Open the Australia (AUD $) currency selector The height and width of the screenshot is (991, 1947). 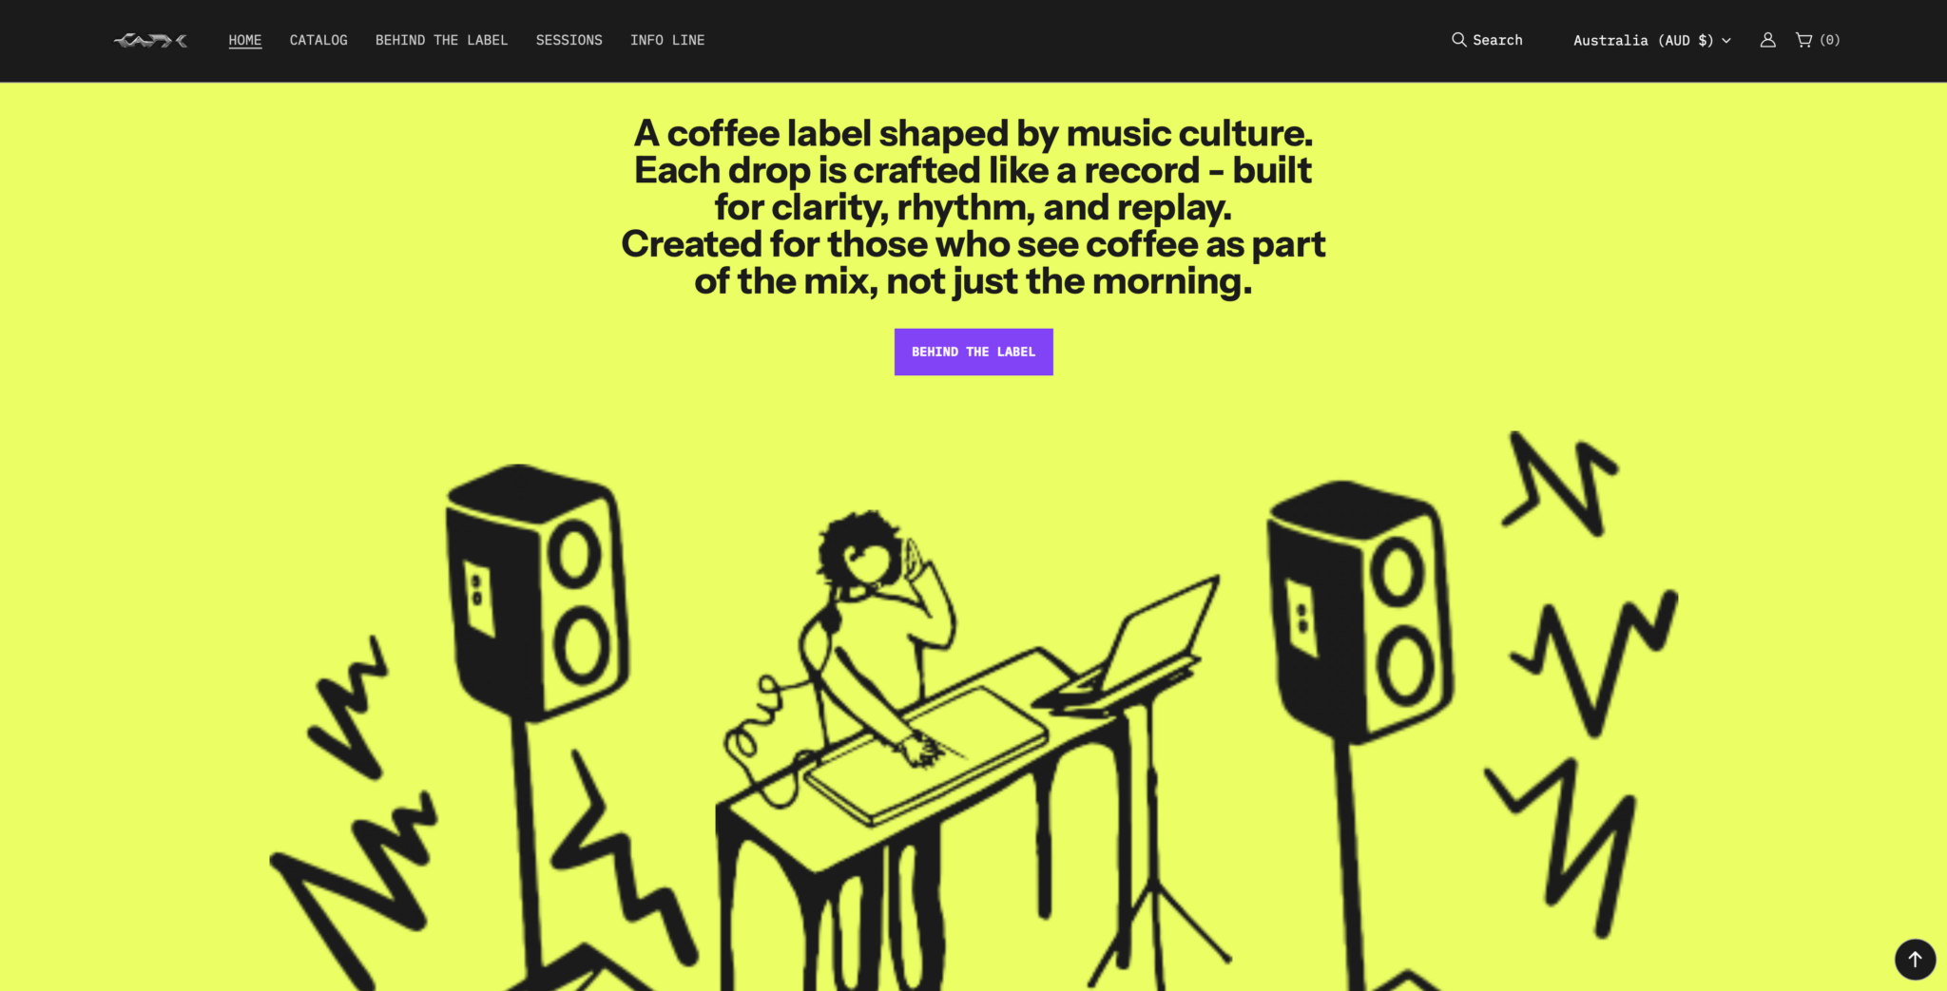tap(1652, 40)
